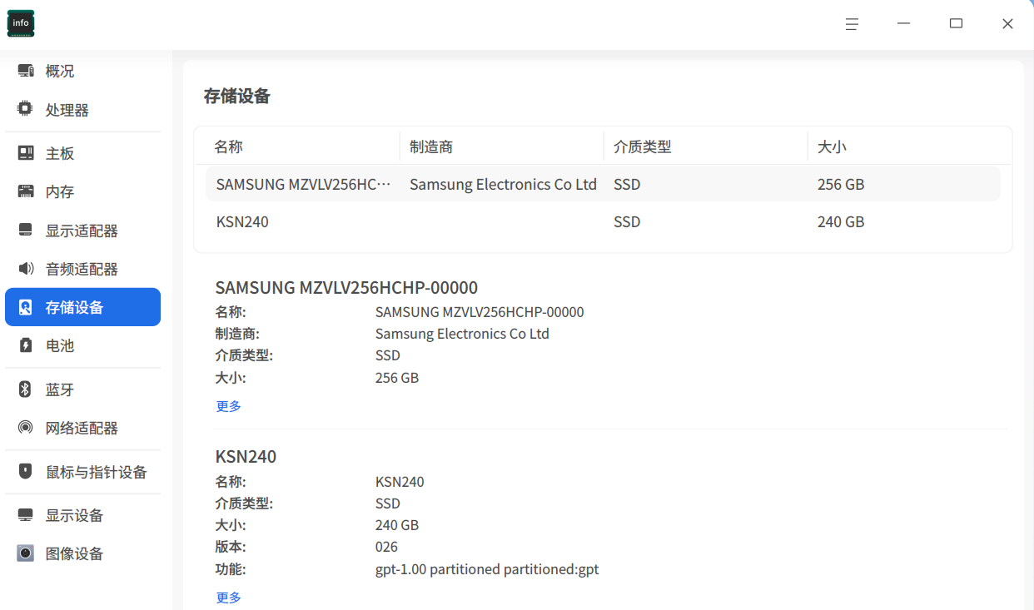The width and height of the screenshot is (1034, 610).
Task: Click 更多 link under KSN240 details
Action: tap(228, 598)
